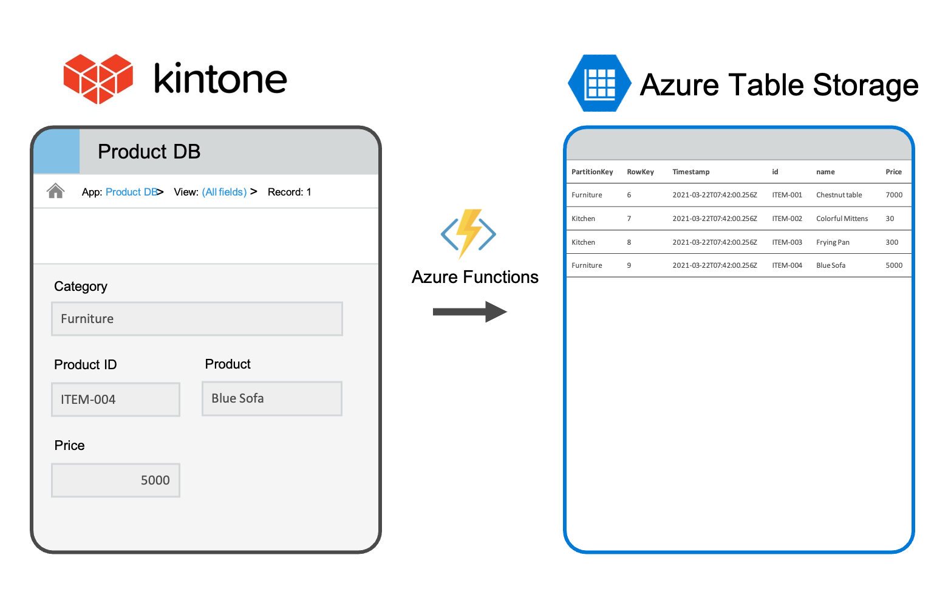951x603 pixels.
Task: Click the Product field Blue Sofa
Action: point(272,398)
